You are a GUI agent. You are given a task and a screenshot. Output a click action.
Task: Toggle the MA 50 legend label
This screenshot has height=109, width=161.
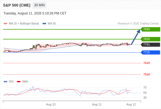[x=52, y=24]
